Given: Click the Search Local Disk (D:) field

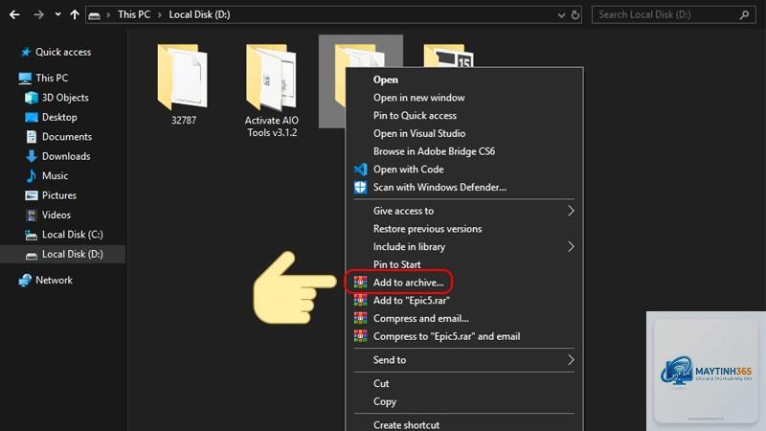Looking at the screenshot, I should 674,14.
